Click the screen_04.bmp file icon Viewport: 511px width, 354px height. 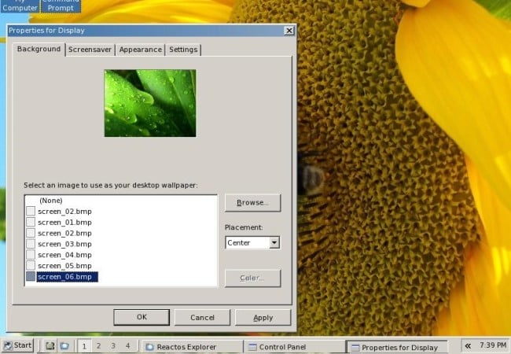tap(31, 255)
